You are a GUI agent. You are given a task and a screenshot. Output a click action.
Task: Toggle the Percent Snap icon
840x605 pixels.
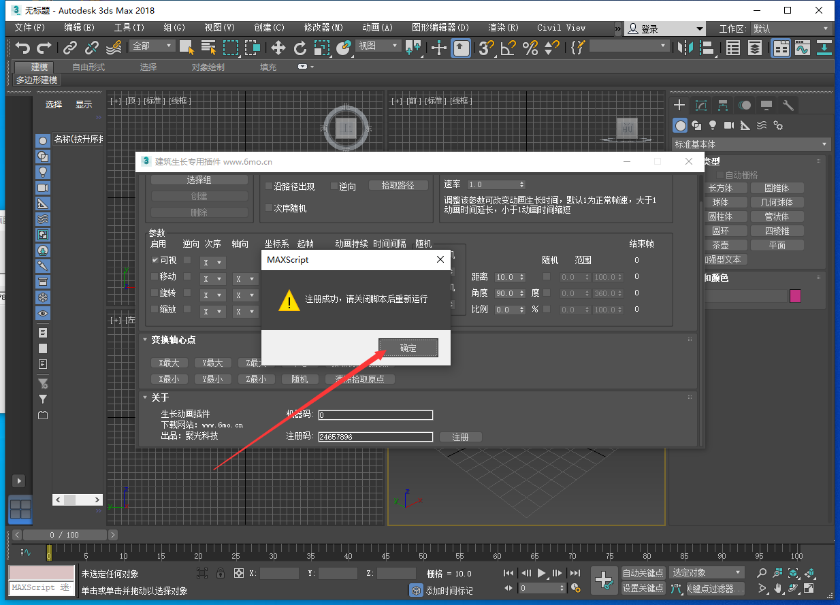(x=530, y=48)
